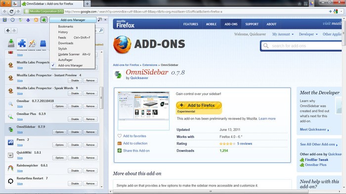This screenshot has width=346, height=194.
Task: Reload the current page
Action: (11, 11)
